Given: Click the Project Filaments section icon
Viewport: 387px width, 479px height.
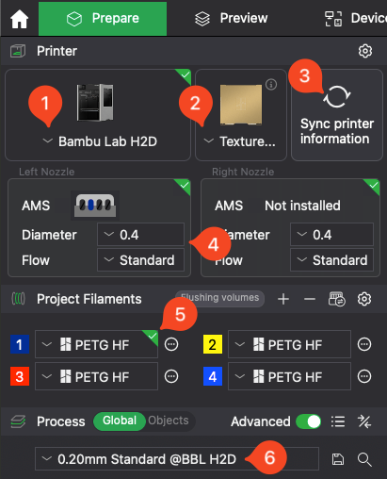Looking at the screenshot, I should pos(19,299).
